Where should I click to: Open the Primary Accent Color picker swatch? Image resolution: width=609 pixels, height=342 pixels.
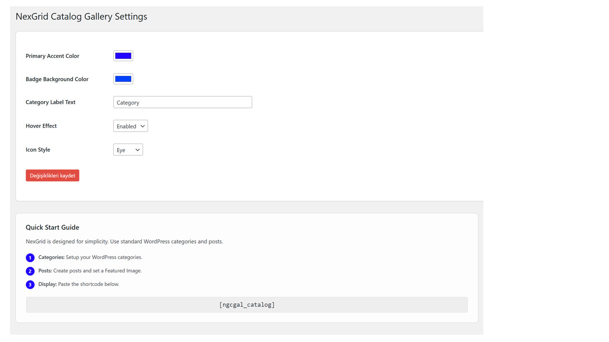[123, 56]
